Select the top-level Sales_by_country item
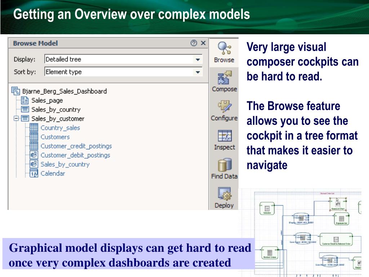The height and width of the screenshot is (277, 369). 55,109
